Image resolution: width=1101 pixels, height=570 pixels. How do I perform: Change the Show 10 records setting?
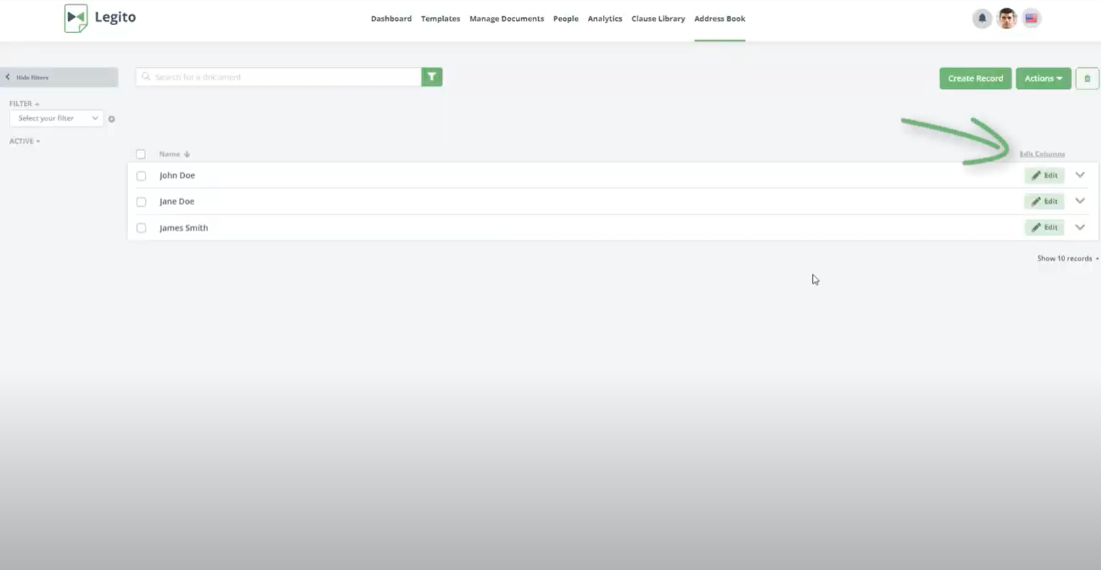click(1067, 259)
